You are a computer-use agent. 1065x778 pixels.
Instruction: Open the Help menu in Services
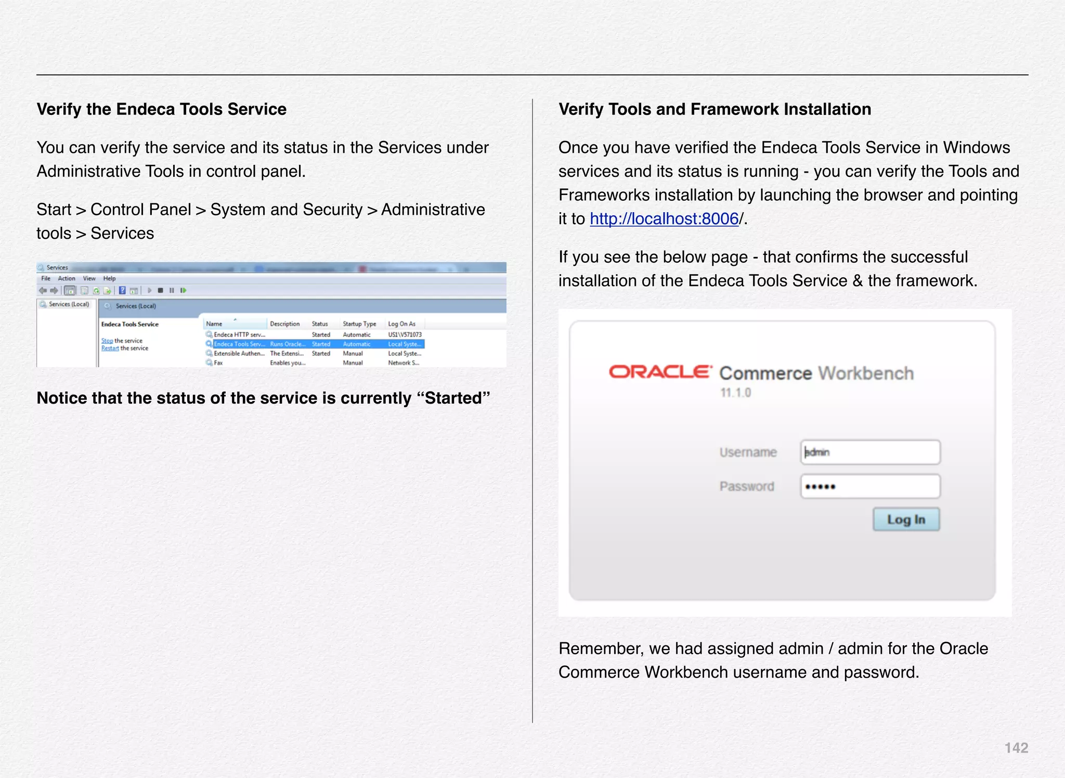tap(109, 279)
